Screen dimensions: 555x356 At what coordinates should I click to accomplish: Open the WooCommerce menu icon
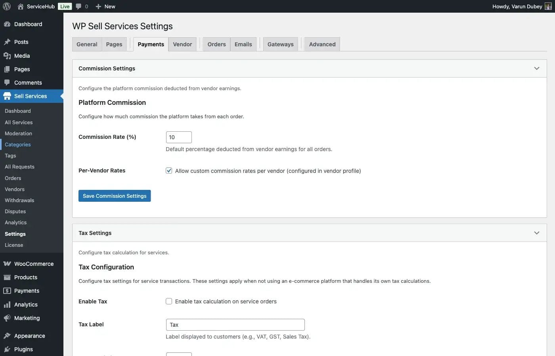[x=7, y=263]
